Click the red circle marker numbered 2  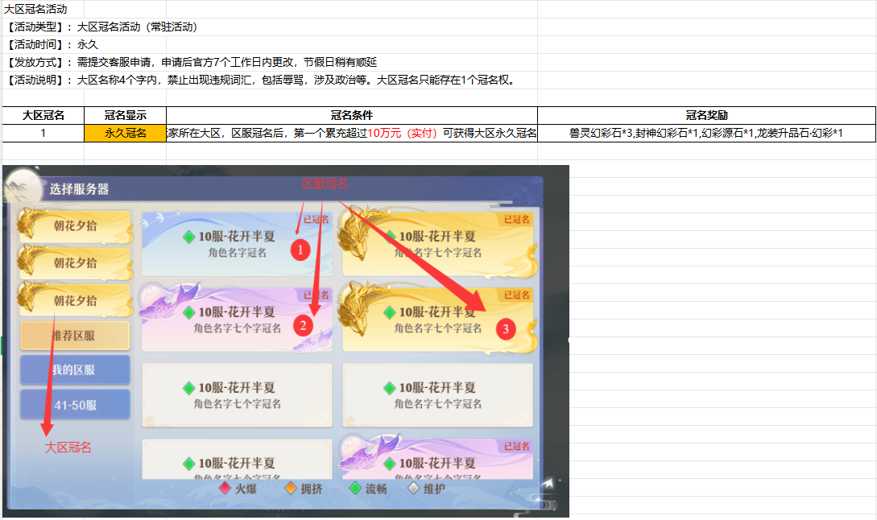[x=303, y=325]
